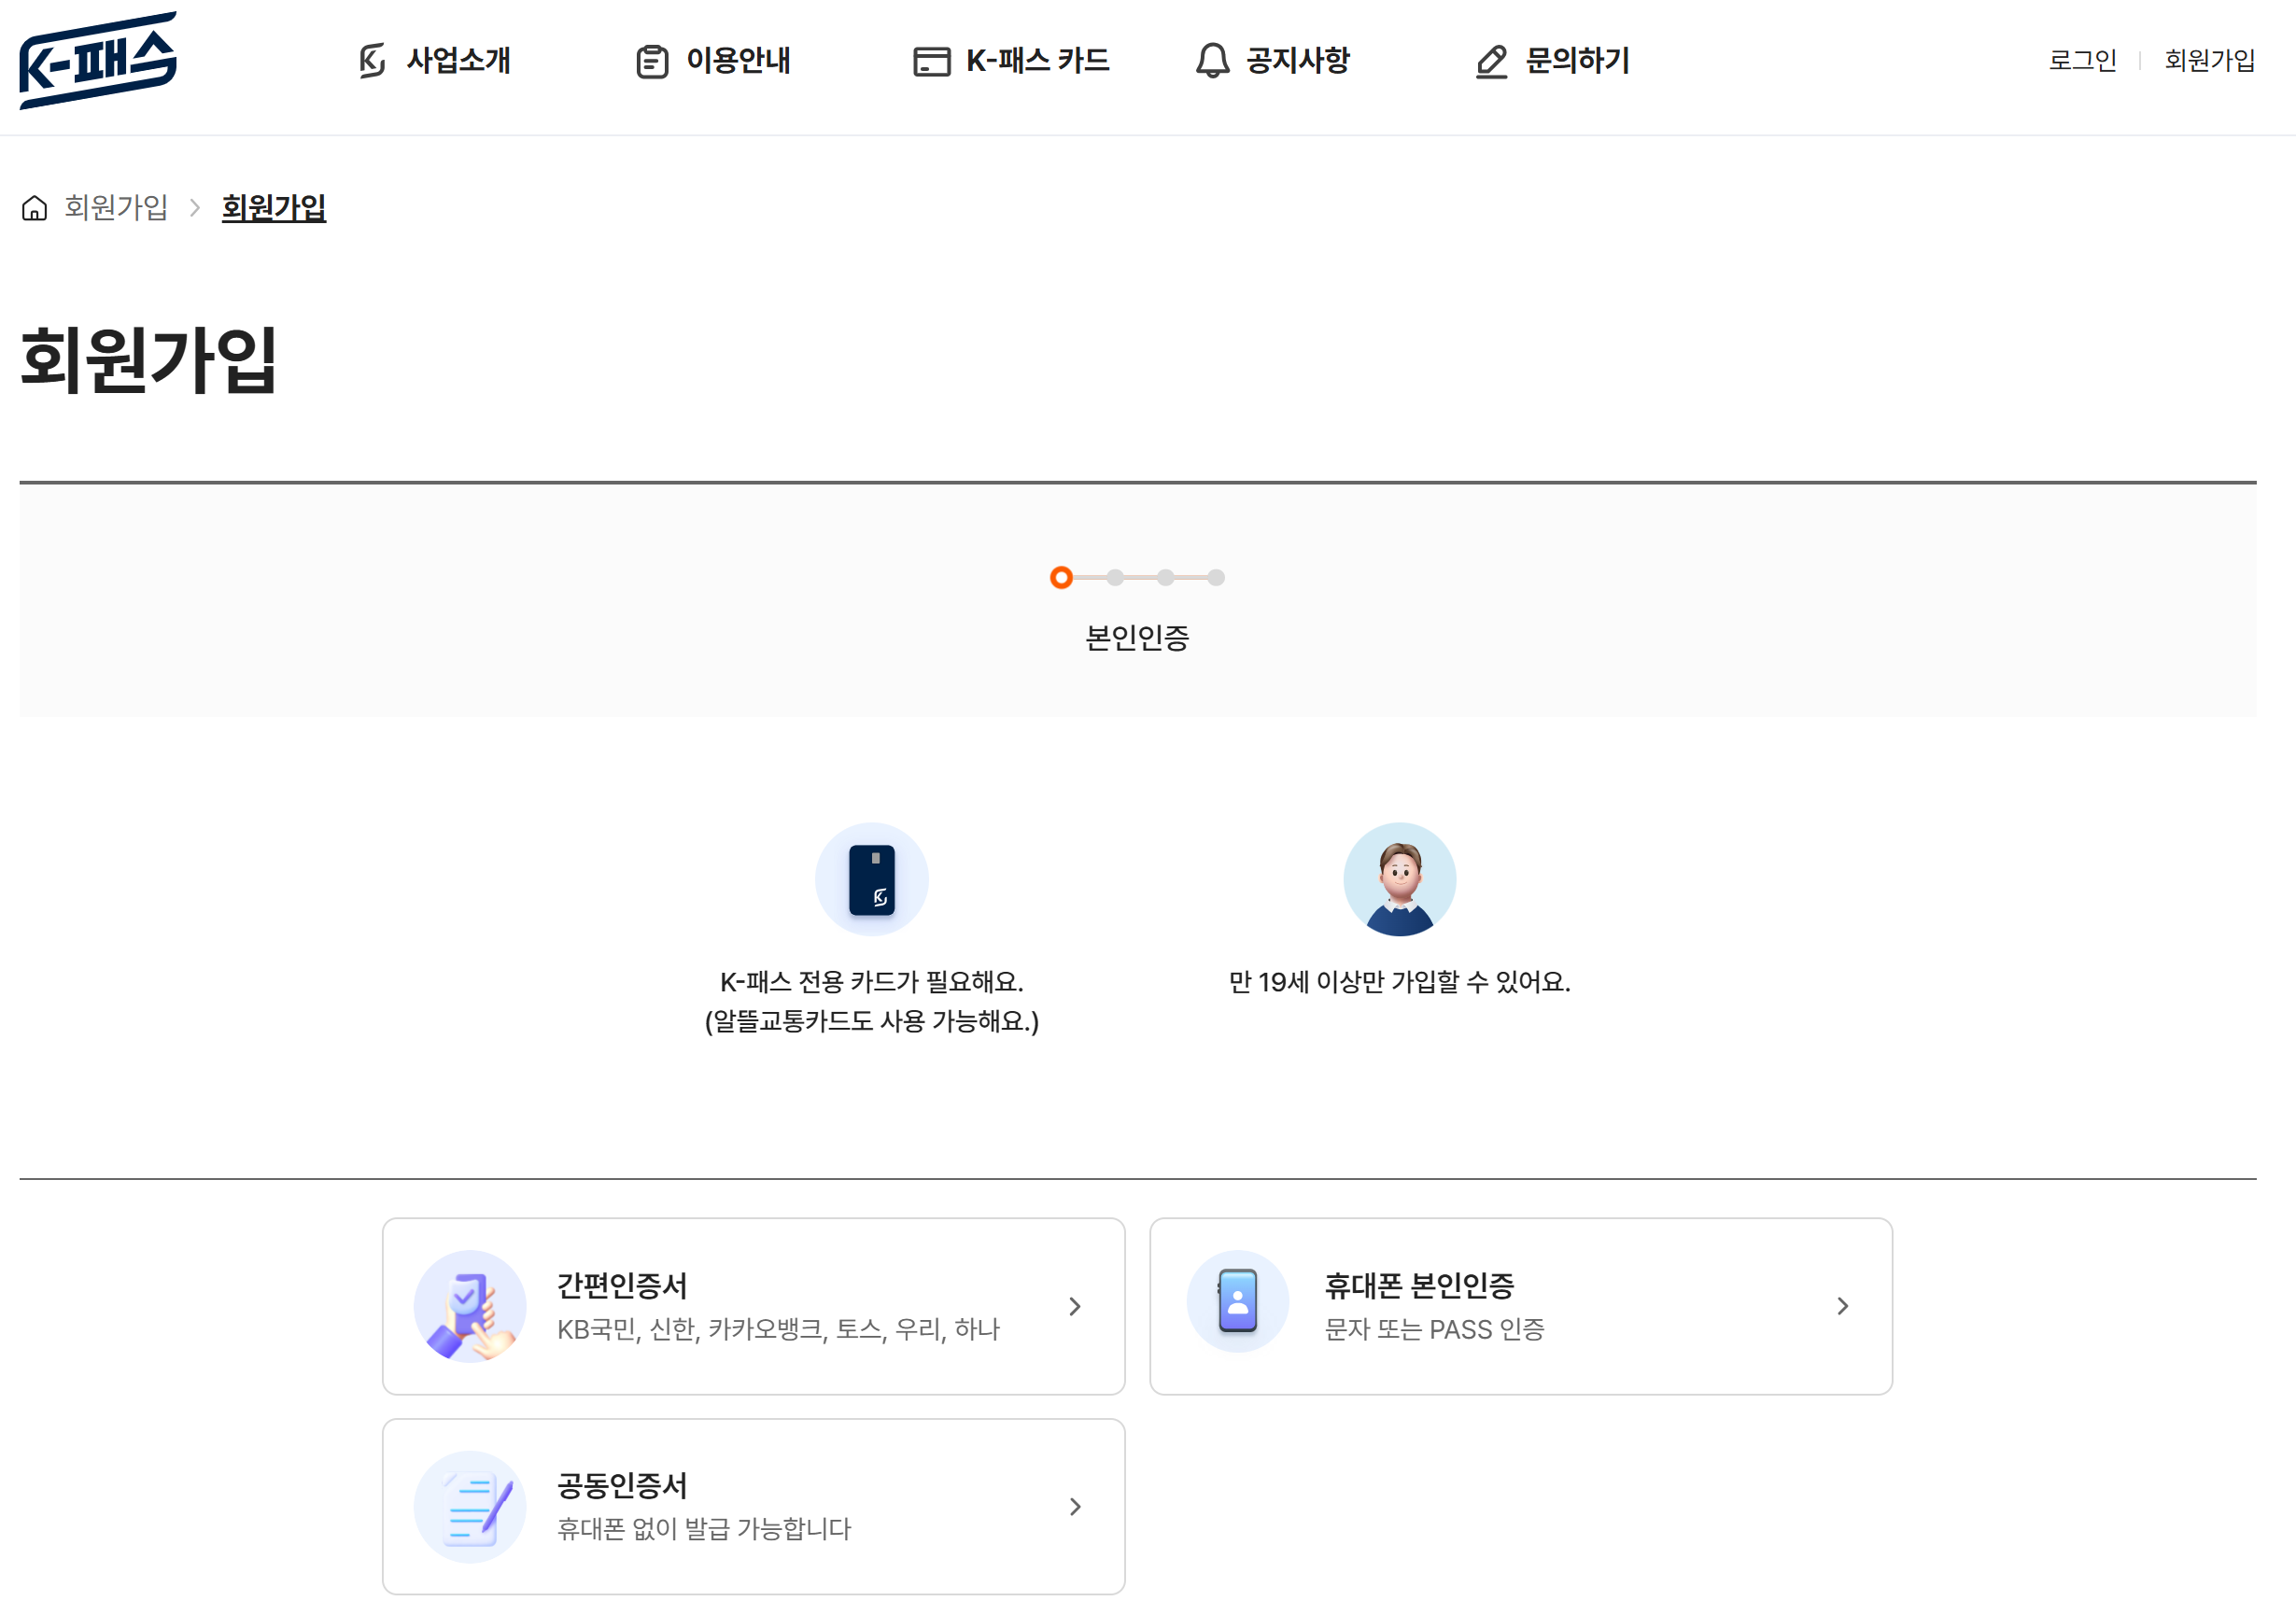Click the 본인인증 step marker on the progress bar

coord(1060,577)
